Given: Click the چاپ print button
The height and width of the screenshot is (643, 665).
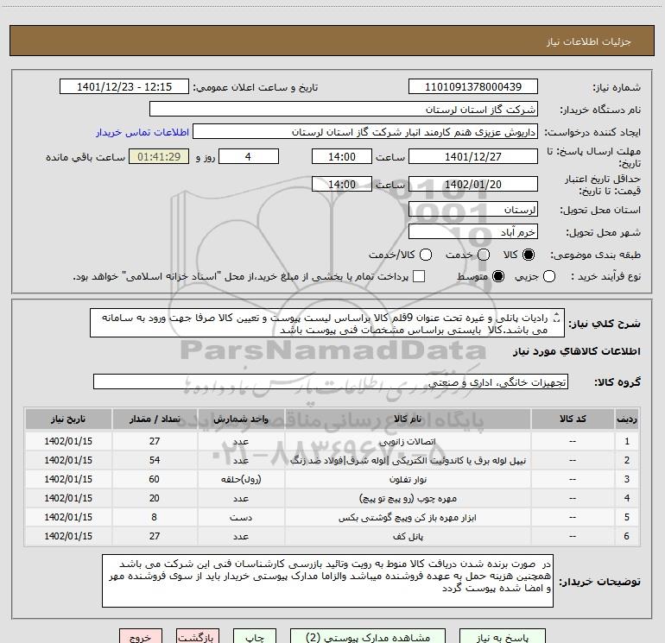Looking at the screenshot, I should tap(255, 637).
